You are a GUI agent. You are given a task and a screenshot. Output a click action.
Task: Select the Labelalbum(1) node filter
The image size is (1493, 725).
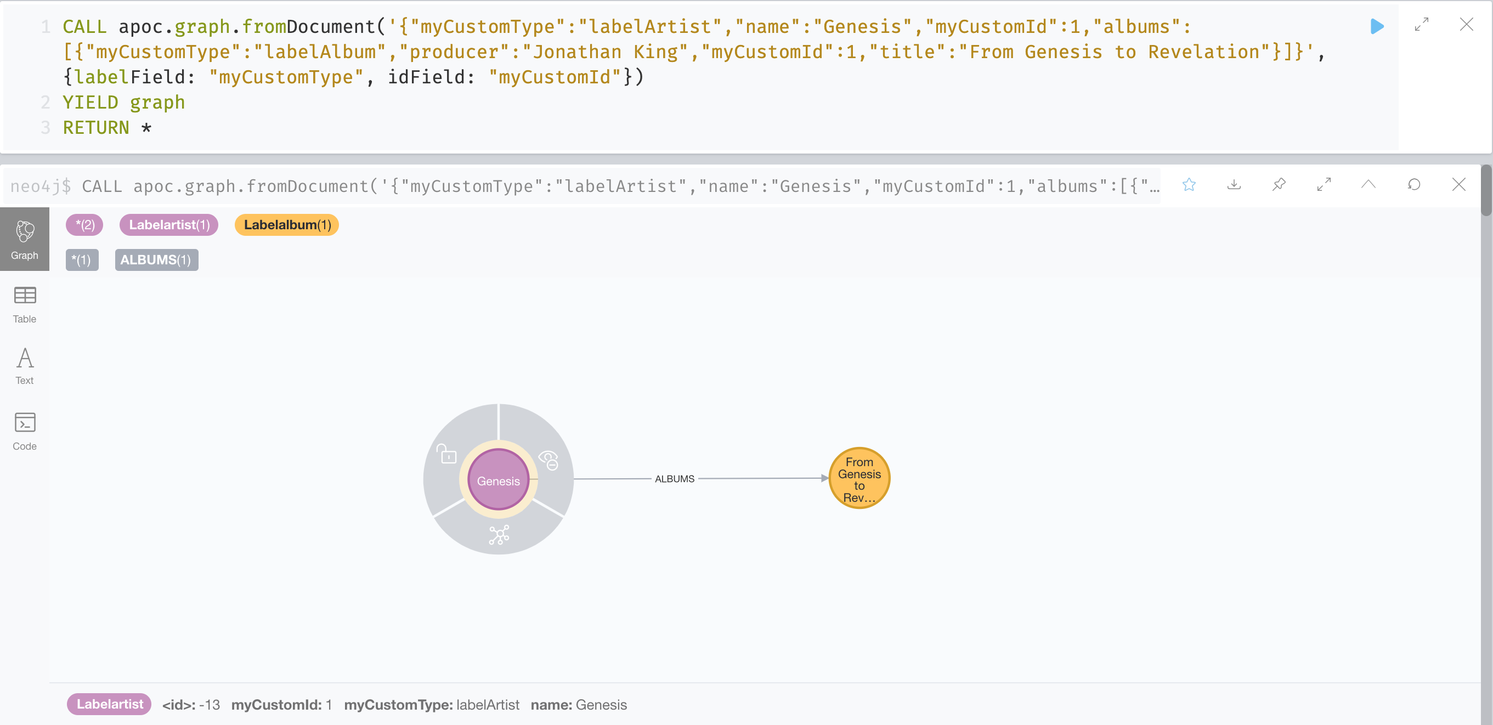click(x=287, y=224)
